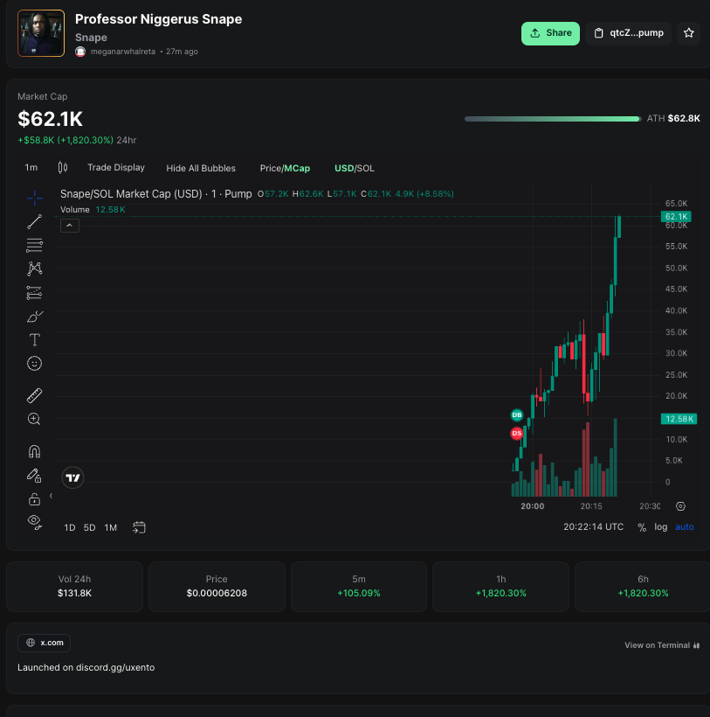Viewport: 710px width, 717px height.
Task: Click the 12.58K volume axis label
Action: point(679,419)
